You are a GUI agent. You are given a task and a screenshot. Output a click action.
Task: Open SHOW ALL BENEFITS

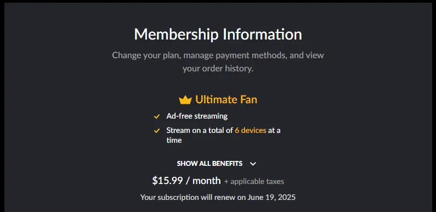point(209,164)
